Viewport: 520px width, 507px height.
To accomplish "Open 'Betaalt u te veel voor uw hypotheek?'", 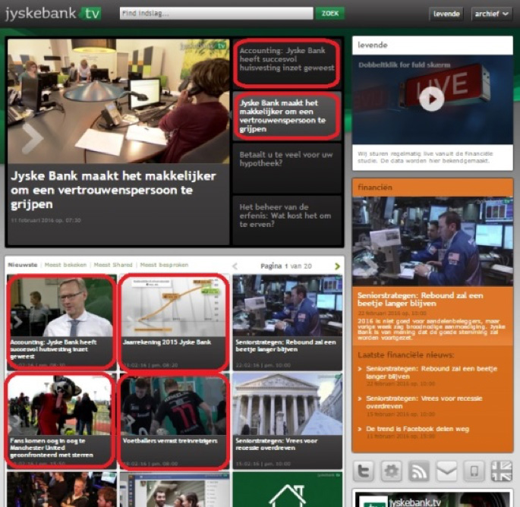I will tap(287, 159).
